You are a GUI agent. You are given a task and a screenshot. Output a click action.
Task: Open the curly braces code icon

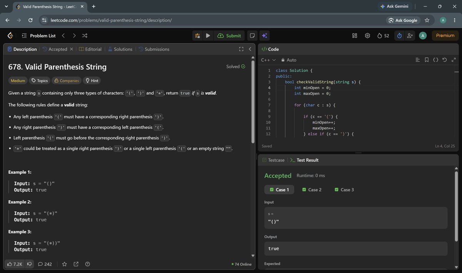click(x=435, y=60)
